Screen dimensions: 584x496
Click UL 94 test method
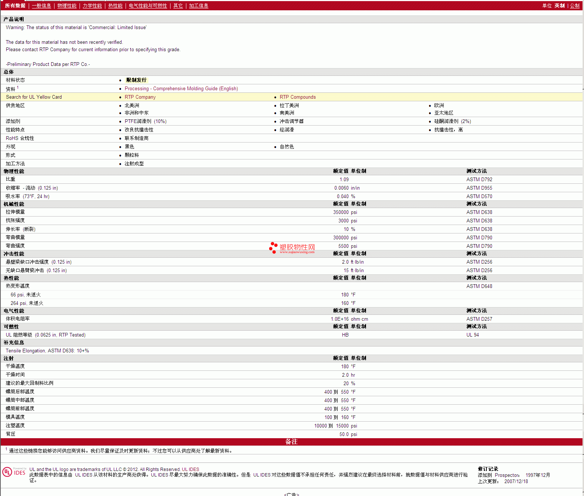pyautogui.click(x=472, y=335)
